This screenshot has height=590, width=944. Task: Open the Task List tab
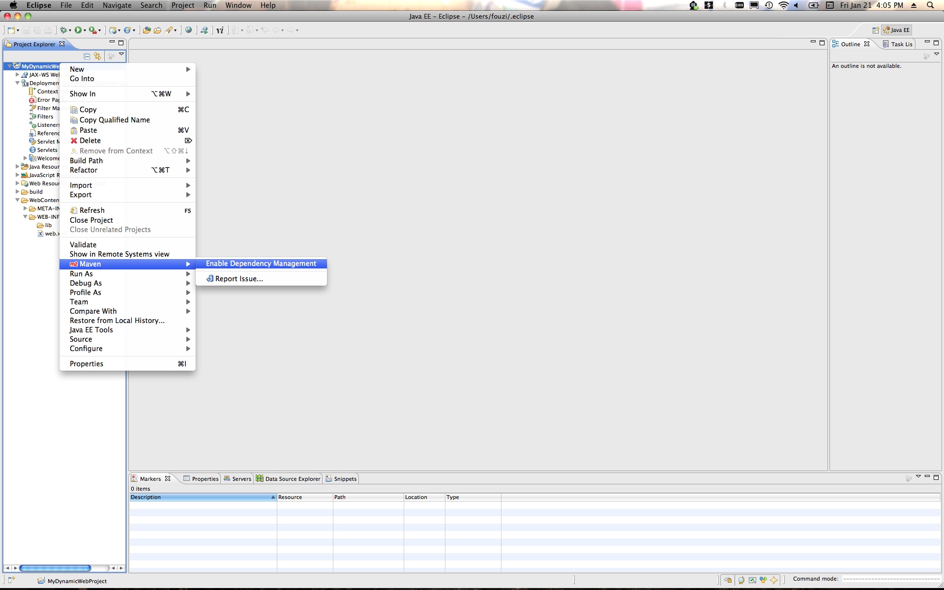coord(897,44)
